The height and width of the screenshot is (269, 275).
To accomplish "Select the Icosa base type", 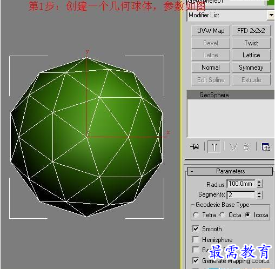I will [248, 215].
